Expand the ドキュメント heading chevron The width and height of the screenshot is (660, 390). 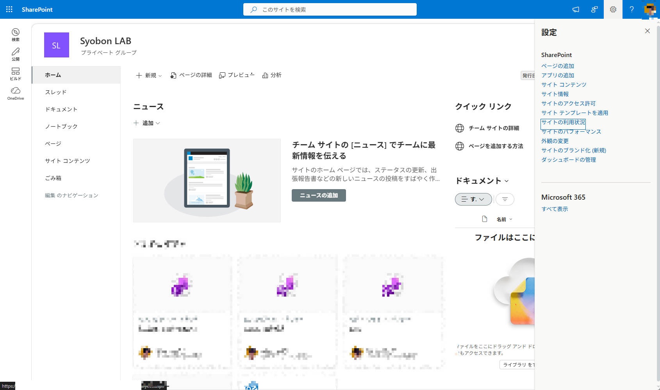507,181
